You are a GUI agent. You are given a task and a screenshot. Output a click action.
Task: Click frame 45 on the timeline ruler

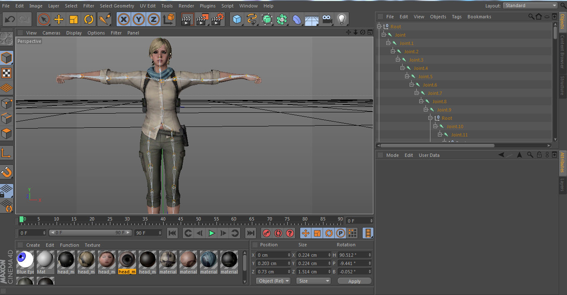click(x=180, y=219)
